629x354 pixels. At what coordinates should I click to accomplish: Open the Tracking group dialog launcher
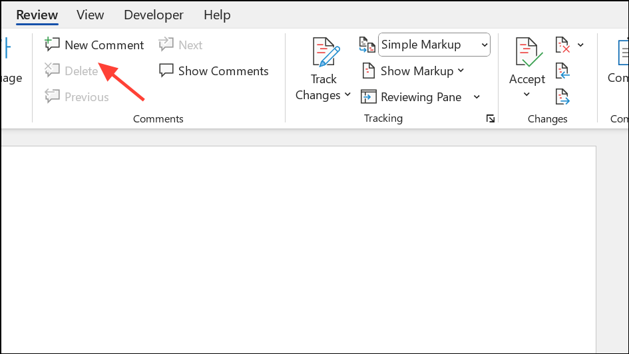tap(491, 118)
